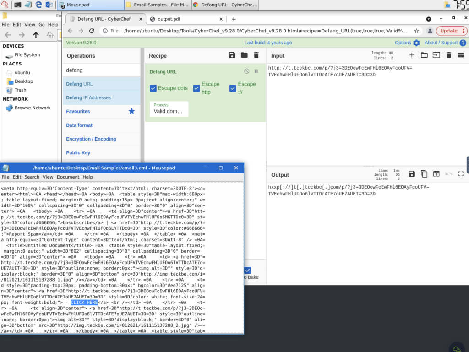This screenshot has height=352, width=469.
Task: Click the browser address bar
Action: 265,31
